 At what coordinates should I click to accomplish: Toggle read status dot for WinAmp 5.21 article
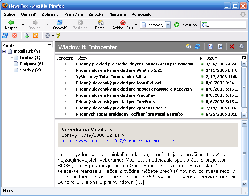202,70
